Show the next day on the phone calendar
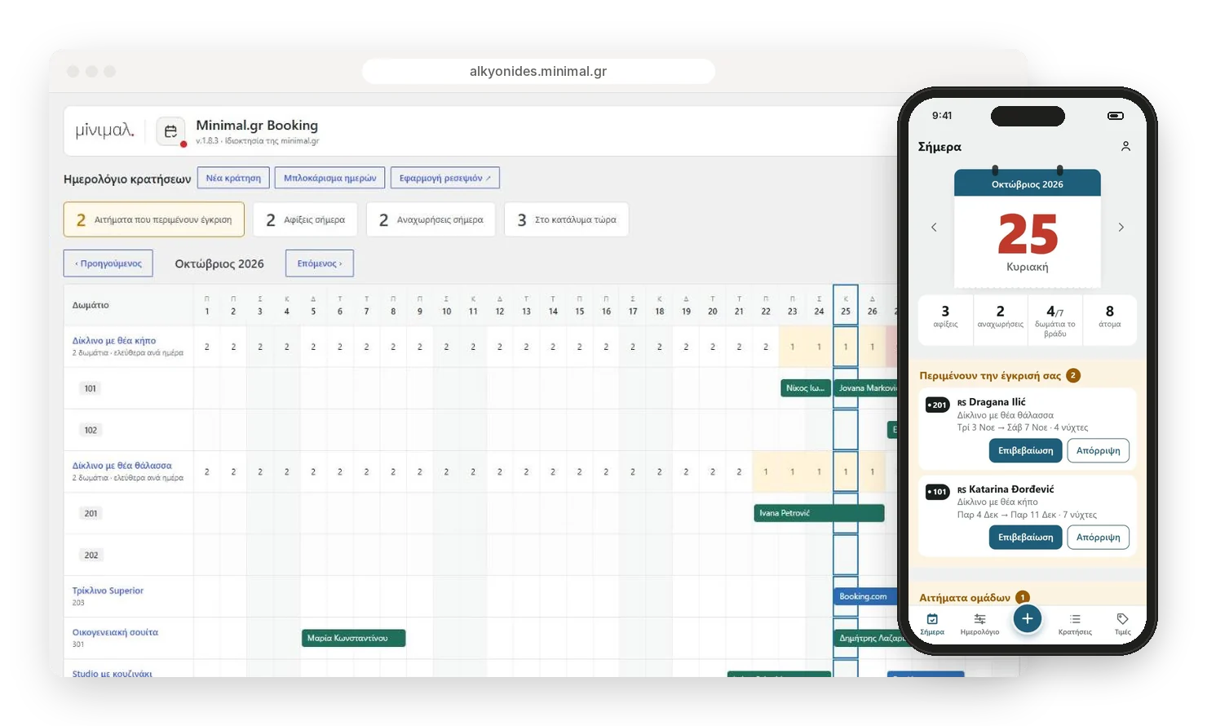The image size is (1207, 726). [1121, 227]
